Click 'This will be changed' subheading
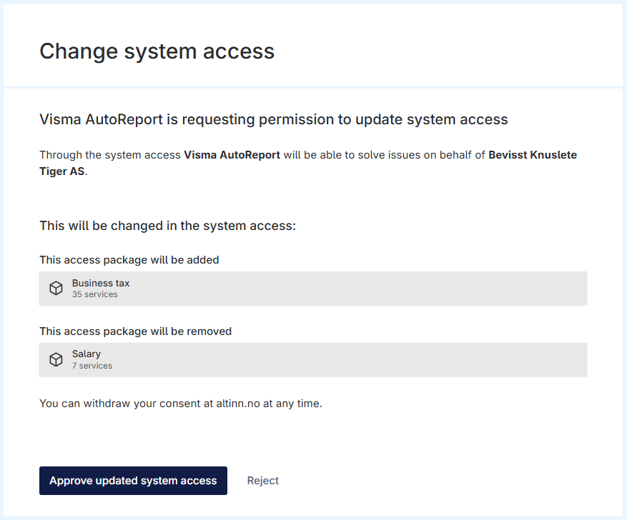This screenshot has width=627, height=520. coord(167,226)
